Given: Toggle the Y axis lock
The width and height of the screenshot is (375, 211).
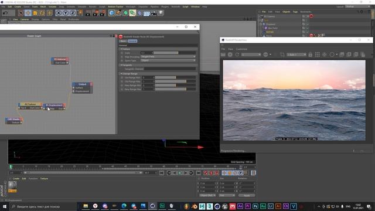Looking at the screenshot, I should pos(66,13).
